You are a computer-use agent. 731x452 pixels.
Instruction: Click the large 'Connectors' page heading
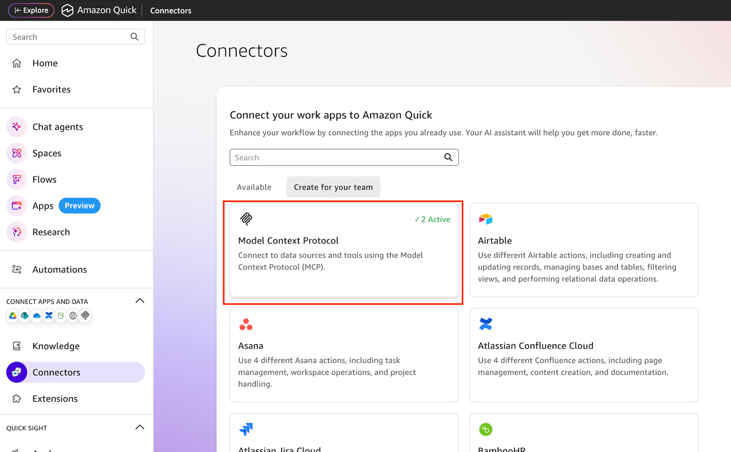point(242,51)
